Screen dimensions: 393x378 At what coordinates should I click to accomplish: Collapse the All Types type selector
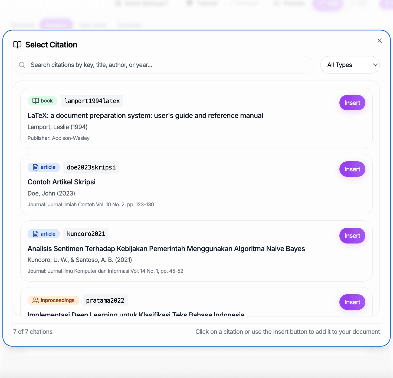click(350, 65)
